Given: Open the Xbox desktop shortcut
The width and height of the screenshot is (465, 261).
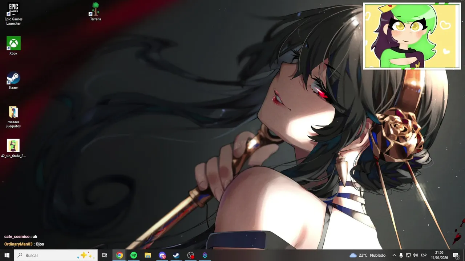Looking at the screenshot, I should click(13, 46).
